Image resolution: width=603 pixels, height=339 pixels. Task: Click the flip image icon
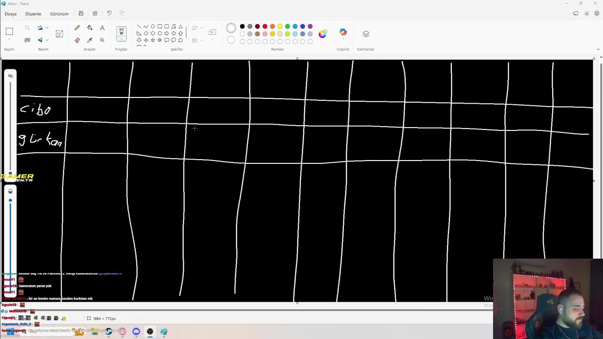[x=40, y=40]
